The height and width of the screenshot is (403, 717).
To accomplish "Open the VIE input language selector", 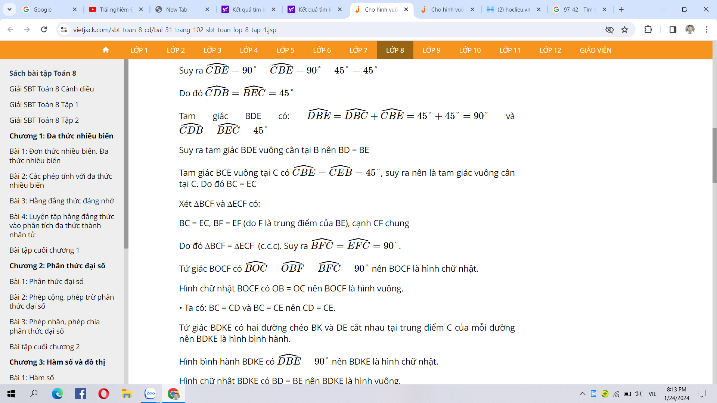I will 652,394.
